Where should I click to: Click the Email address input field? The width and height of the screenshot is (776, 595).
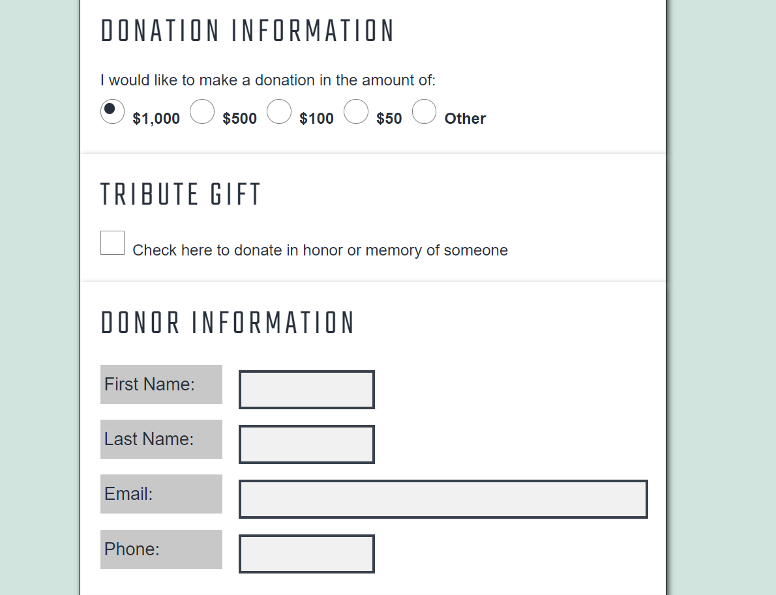point(443,499)
